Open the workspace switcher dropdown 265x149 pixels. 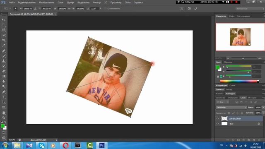[x=250, y=9]
